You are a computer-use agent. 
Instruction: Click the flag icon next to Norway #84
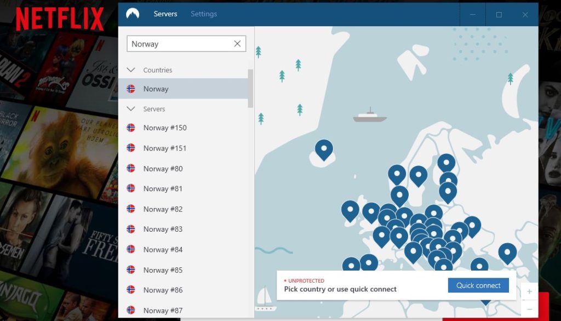pos(131,249)
